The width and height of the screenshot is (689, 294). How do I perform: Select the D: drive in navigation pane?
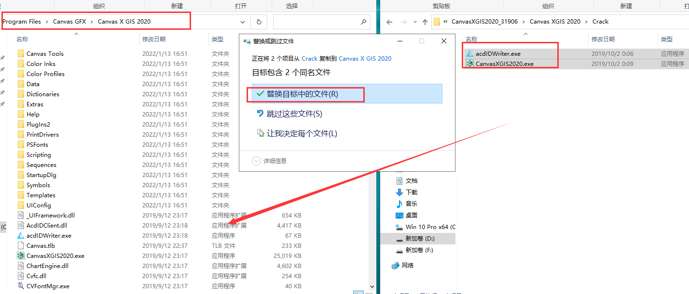tap(418, 239)
